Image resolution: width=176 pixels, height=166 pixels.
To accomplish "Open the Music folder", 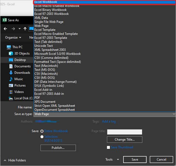I will tap(18, 79).
